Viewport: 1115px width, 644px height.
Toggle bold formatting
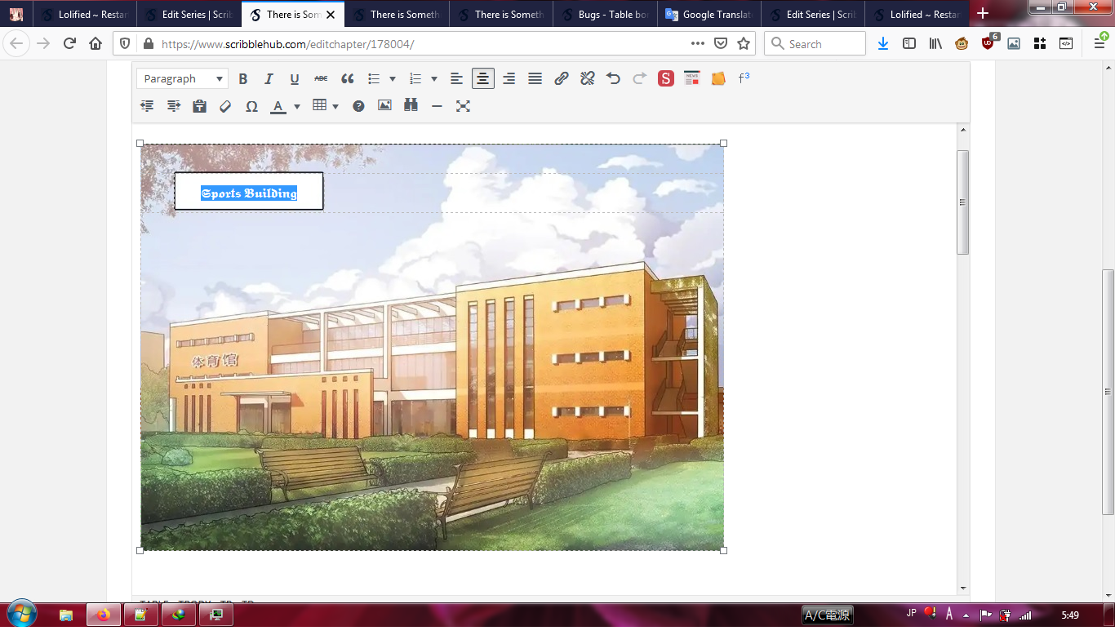242,78
